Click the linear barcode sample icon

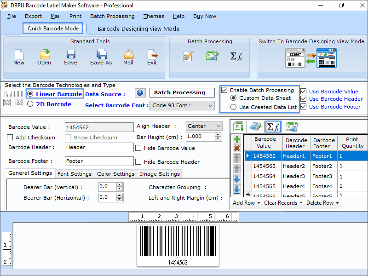(x=14, y=94)
